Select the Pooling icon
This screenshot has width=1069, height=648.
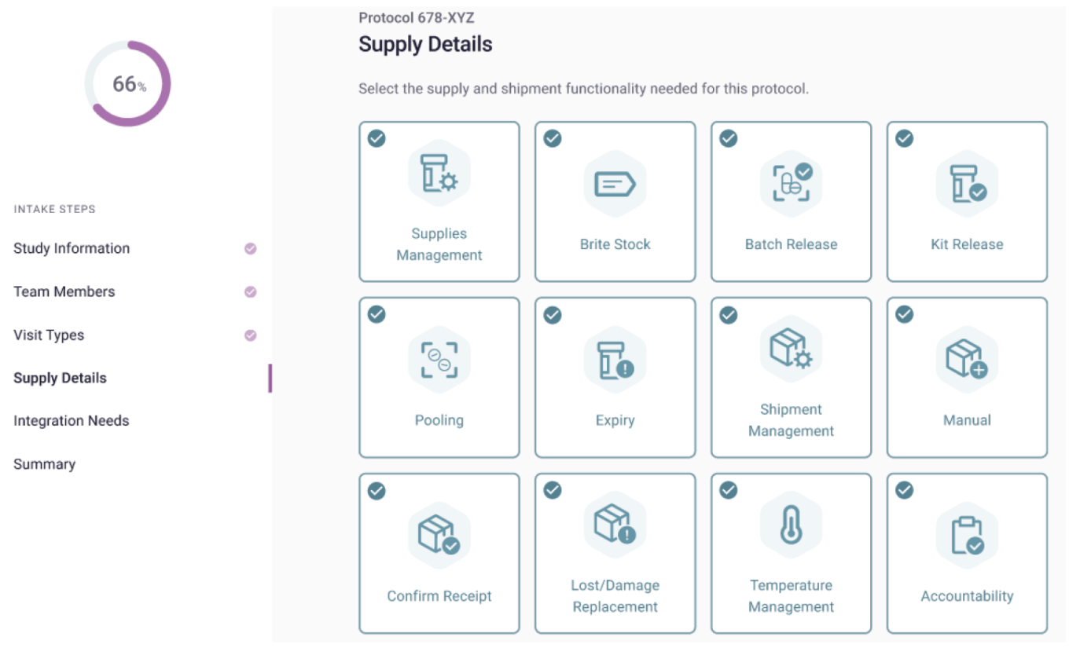439,358
